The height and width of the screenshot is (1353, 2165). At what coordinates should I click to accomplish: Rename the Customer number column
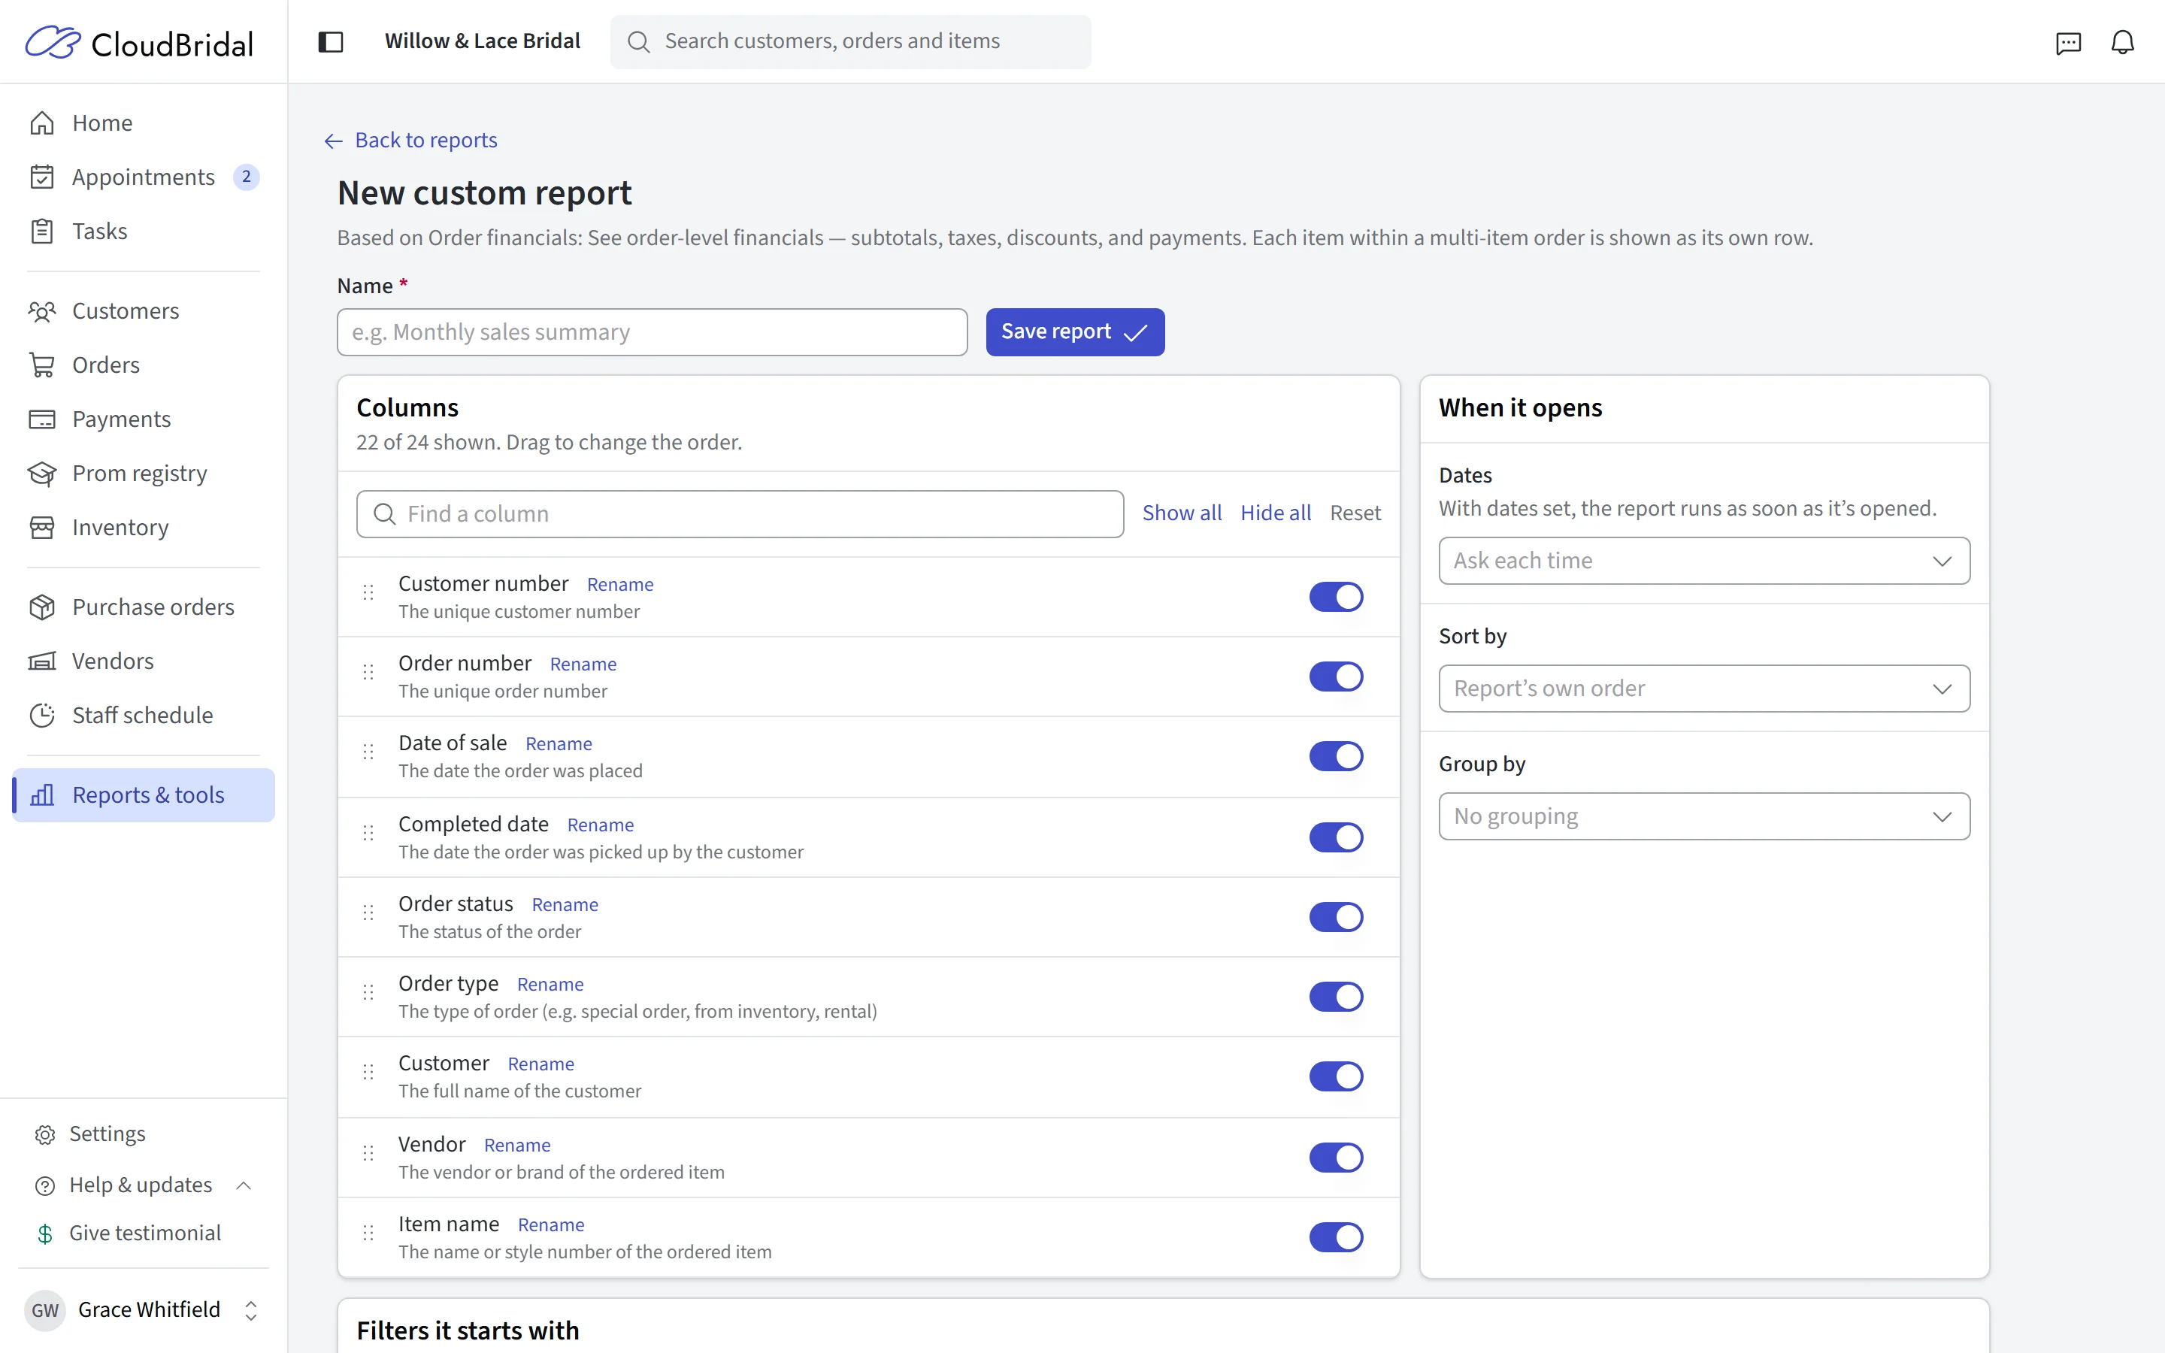620,584
